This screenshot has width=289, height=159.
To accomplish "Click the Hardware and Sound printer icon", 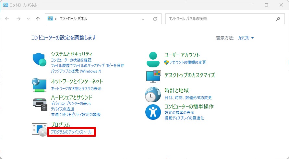I will point(40,103).
